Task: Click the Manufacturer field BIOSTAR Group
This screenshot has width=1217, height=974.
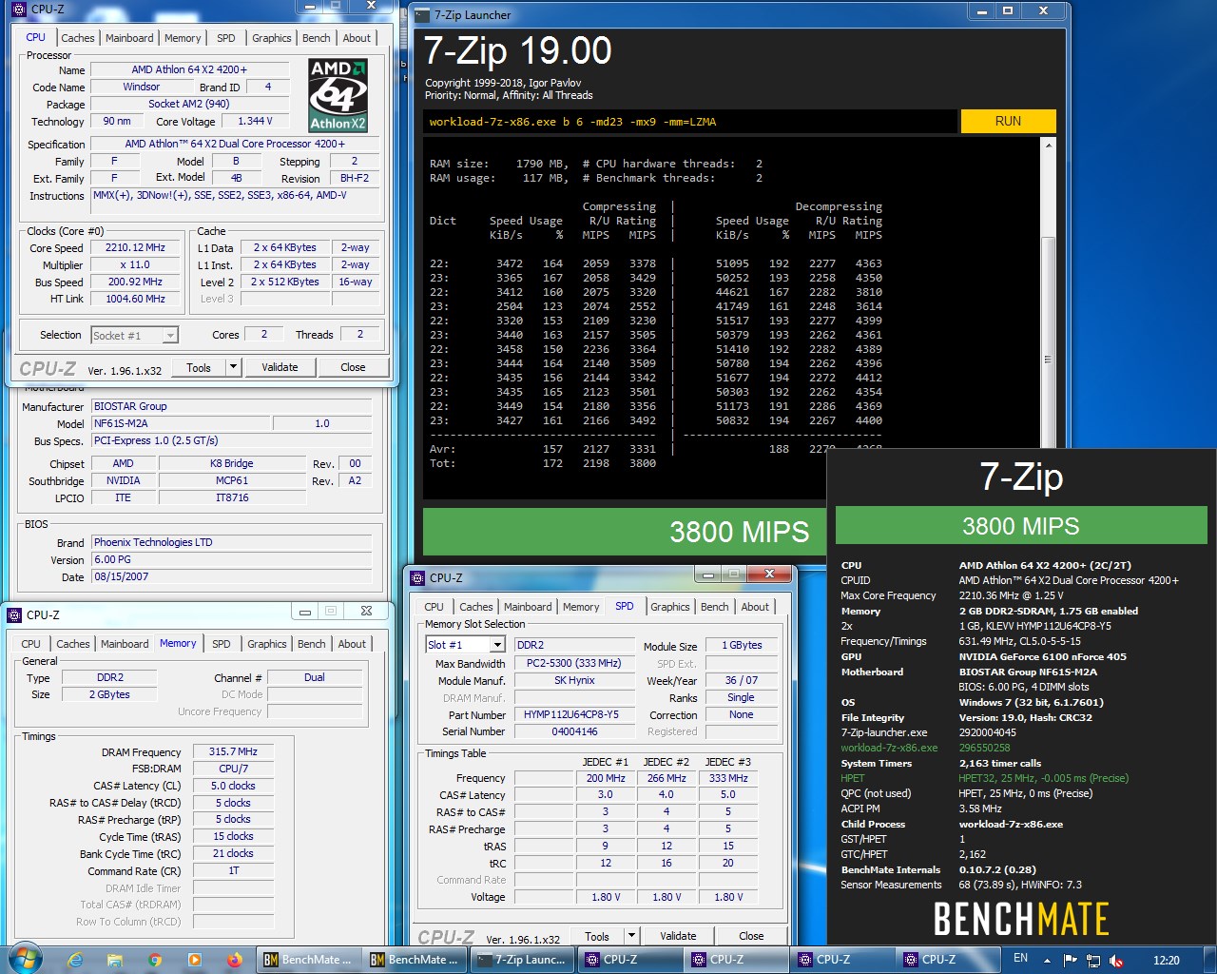Action: (x=233, y=406)
